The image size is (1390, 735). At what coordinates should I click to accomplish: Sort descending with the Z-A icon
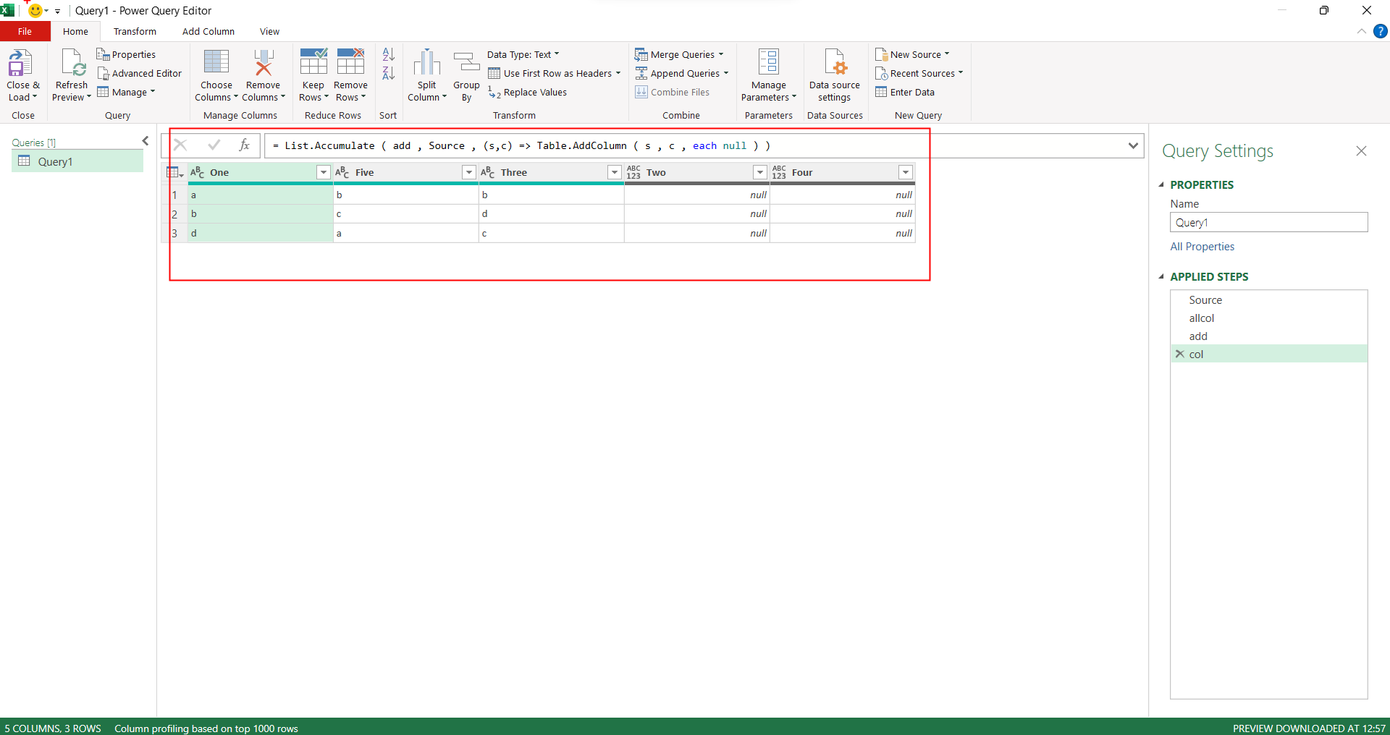(389, 73)
